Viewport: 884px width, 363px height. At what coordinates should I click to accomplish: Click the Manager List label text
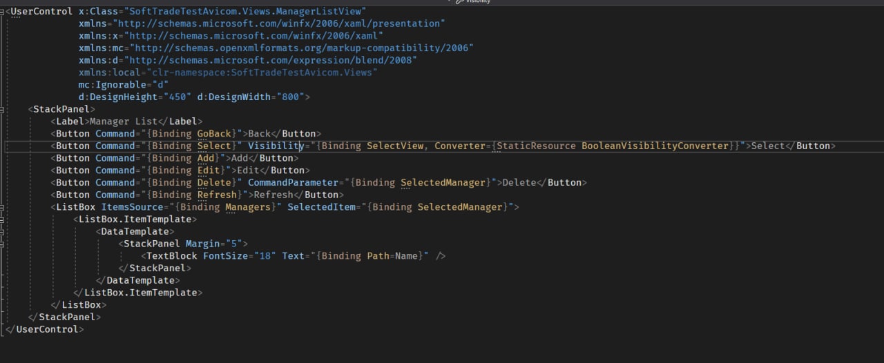[124, 121]
